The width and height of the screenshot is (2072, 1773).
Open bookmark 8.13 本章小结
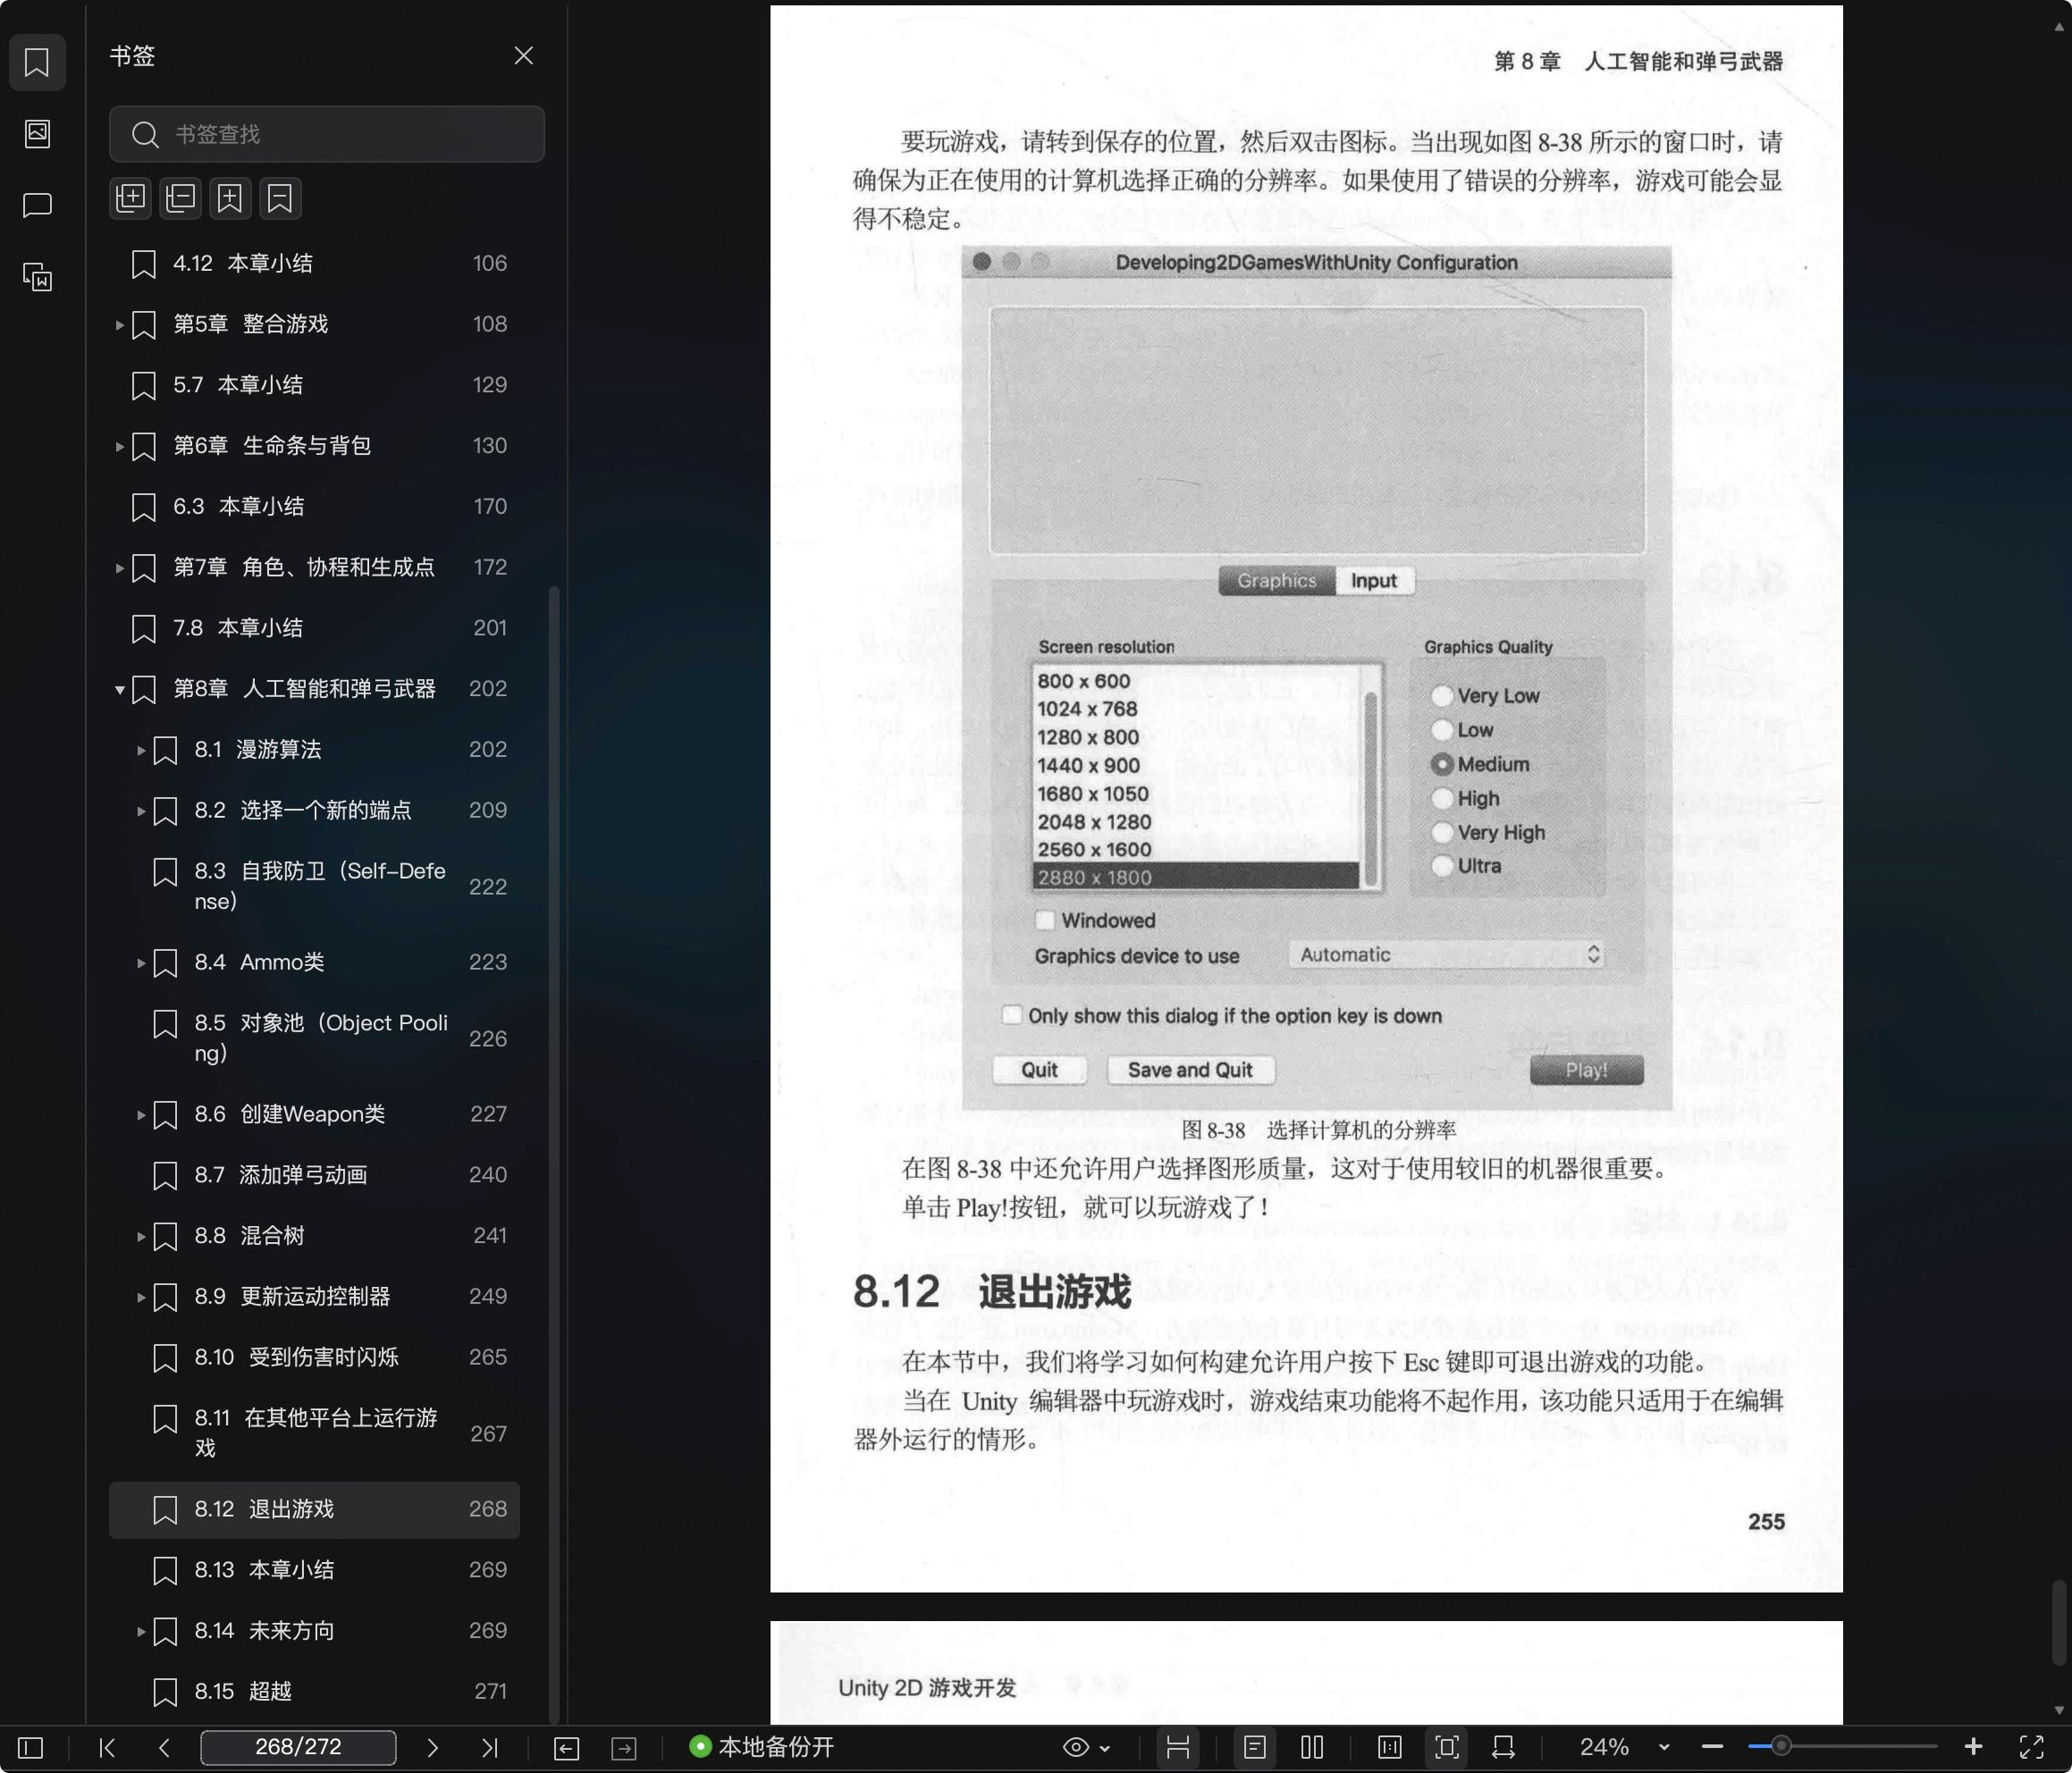click(x=314, y=1570)
